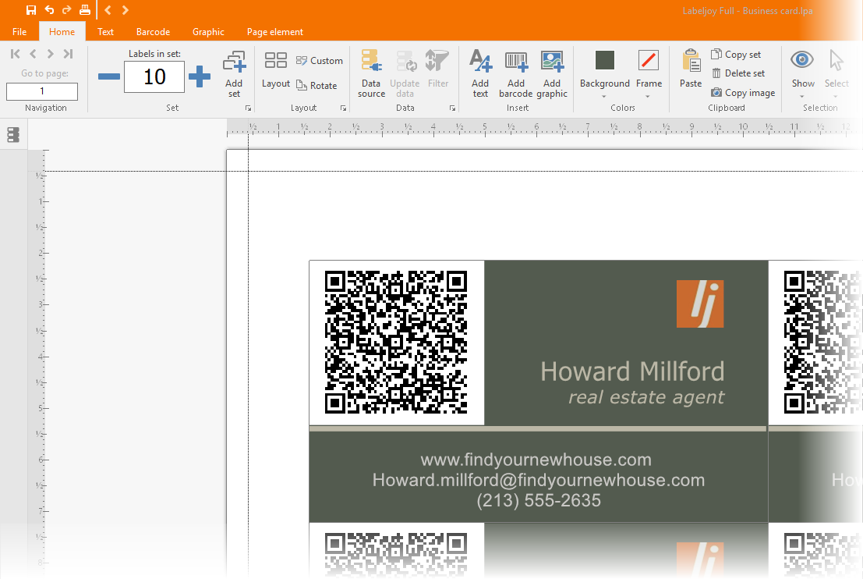Open Data source tool
Image resolution: width=863 pixels, height=579 pixels.
click(372, 74)
